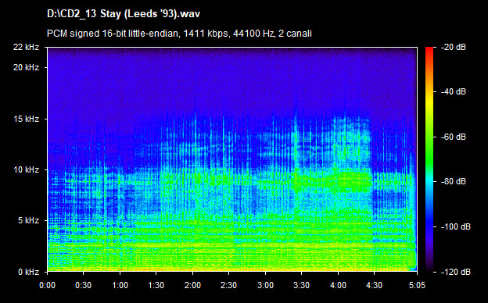
Task: Click the file path title Stay (Leeds '93).wav
Action: pyautogui.click(x=124, y=14)
